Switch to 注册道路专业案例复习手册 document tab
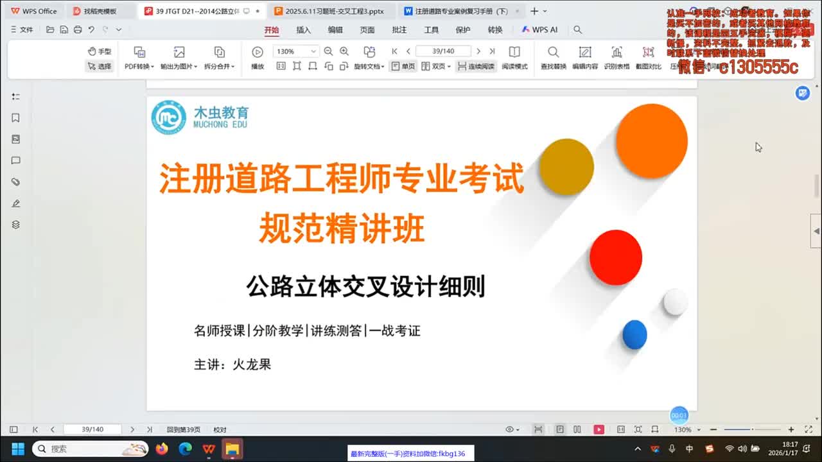The height and width of the screenshot is (462, 822). click(x=461, y=11)
